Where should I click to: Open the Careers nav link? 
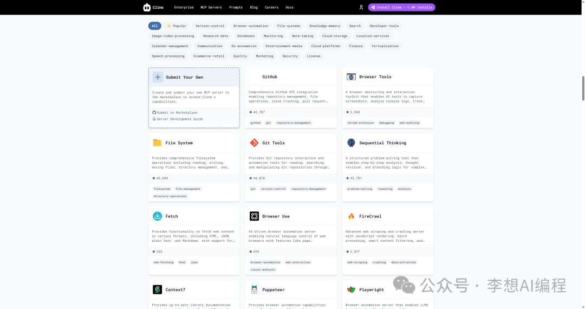[x=271, y=7]
